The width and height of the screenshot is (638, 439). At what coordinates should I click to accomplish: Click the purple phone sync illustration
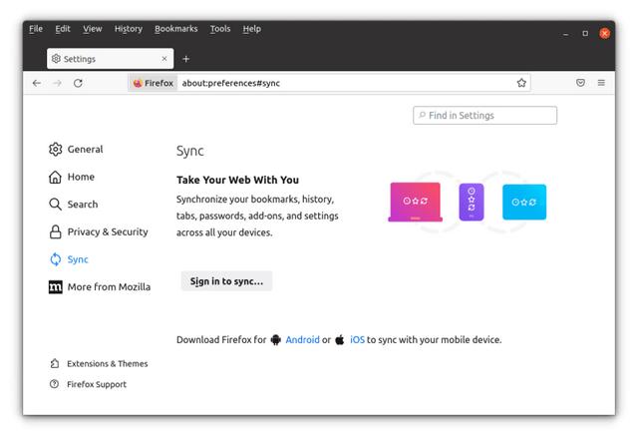472,202
